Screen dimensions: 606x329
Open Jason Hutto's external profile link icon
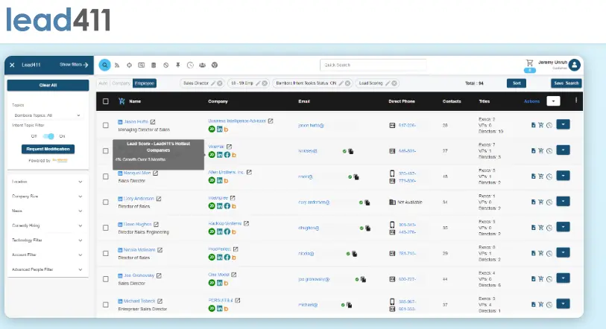pos(153,121)
